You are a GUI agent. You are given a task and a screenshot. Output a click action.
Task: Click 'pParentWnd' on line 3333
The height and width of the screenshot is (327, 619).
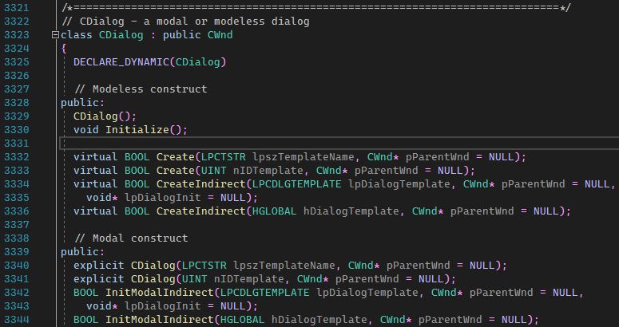click(x=387, y=171)
